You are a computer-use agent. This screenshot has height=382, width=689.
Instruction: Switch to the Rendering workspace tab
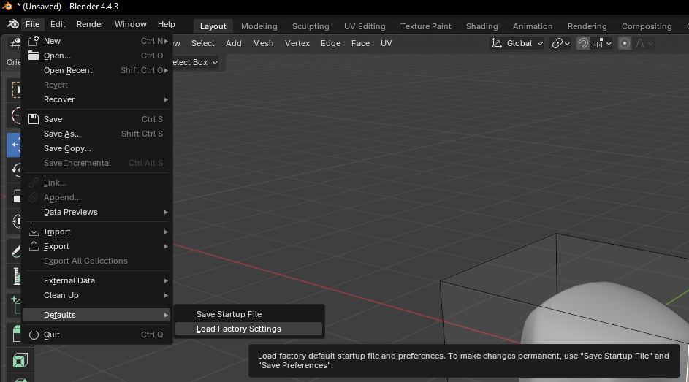point(587,26)
